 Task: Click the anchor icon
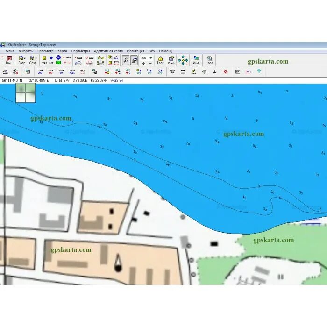[x=214, y=72]
